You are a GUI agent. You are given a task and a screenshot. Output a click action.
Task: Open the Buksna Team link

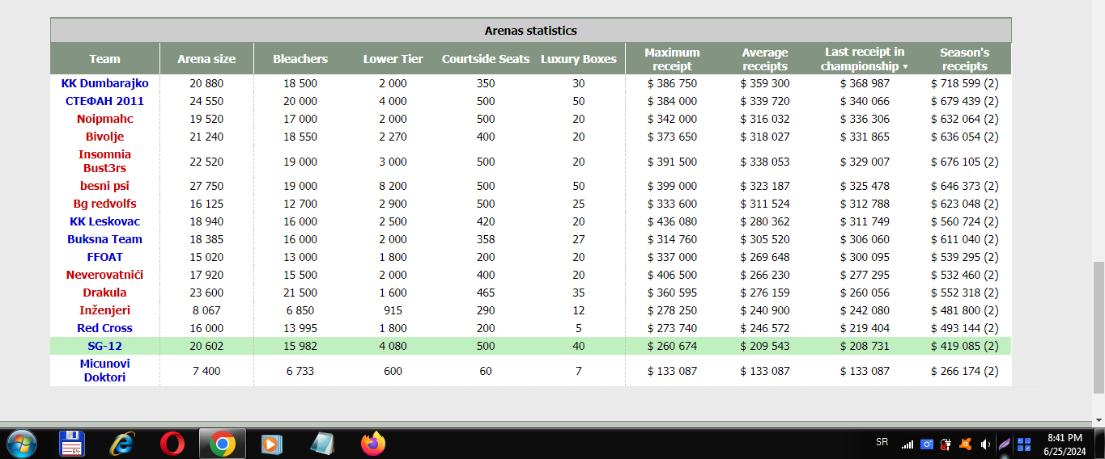(x=104, y=239)
